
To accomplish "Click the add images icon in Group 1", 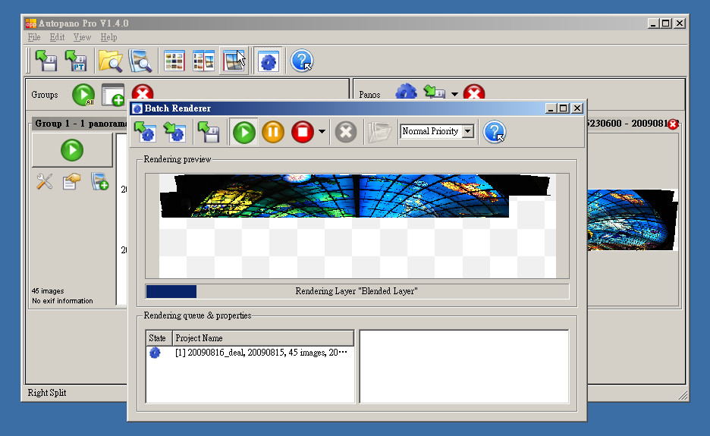I will click(99, 181).
